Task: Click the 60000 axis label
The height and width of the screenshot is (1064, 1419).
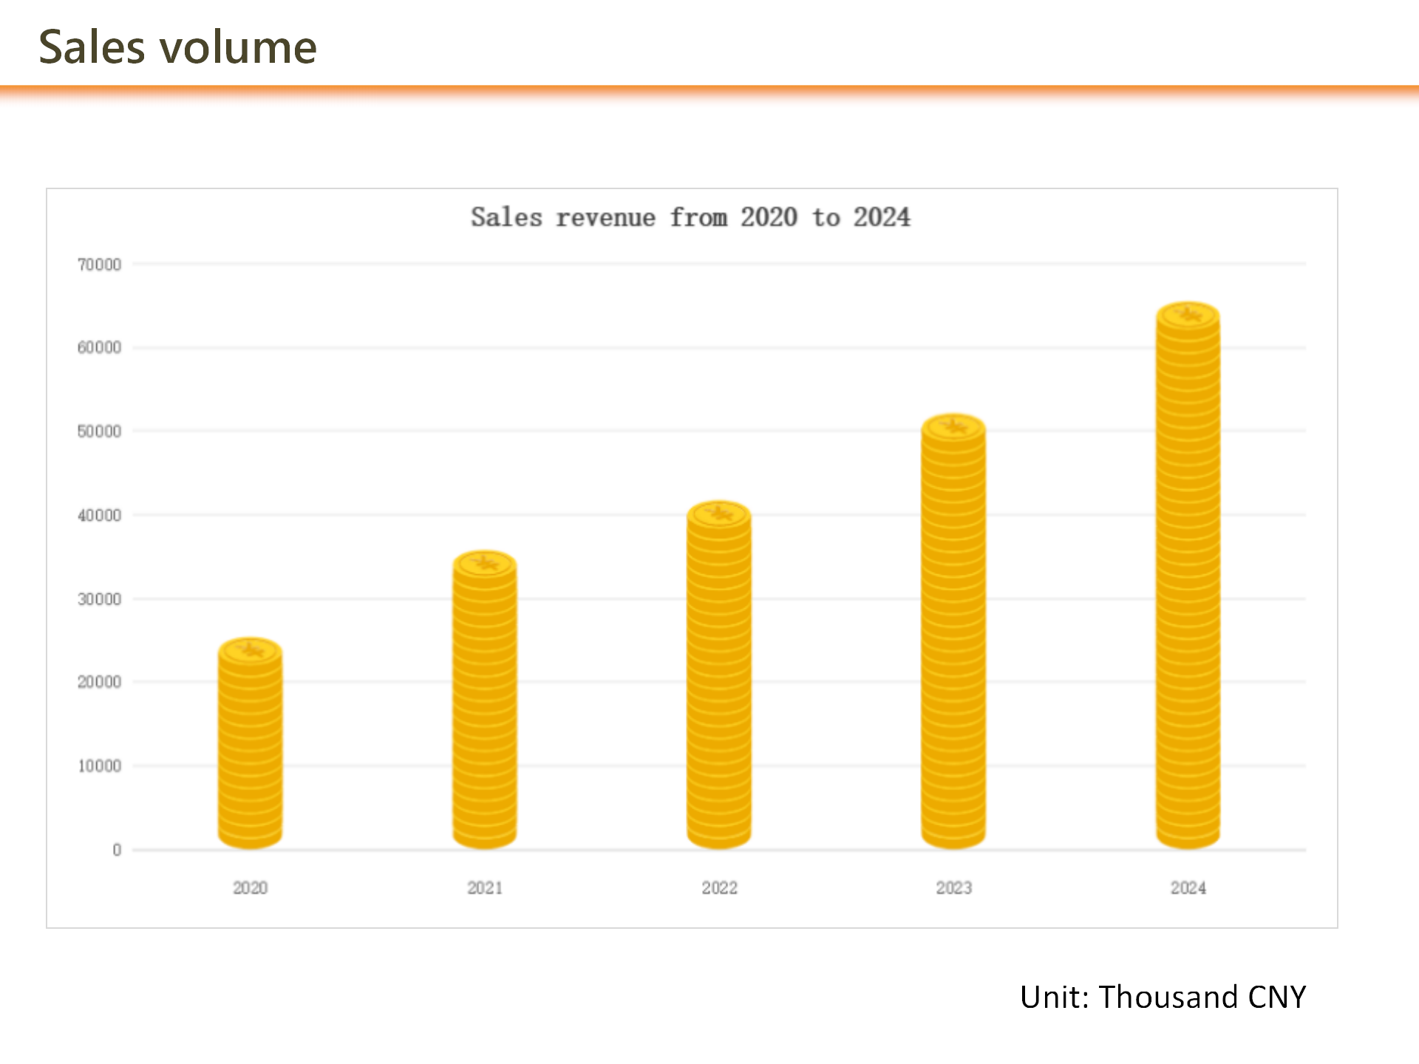Action: [99, 347]
